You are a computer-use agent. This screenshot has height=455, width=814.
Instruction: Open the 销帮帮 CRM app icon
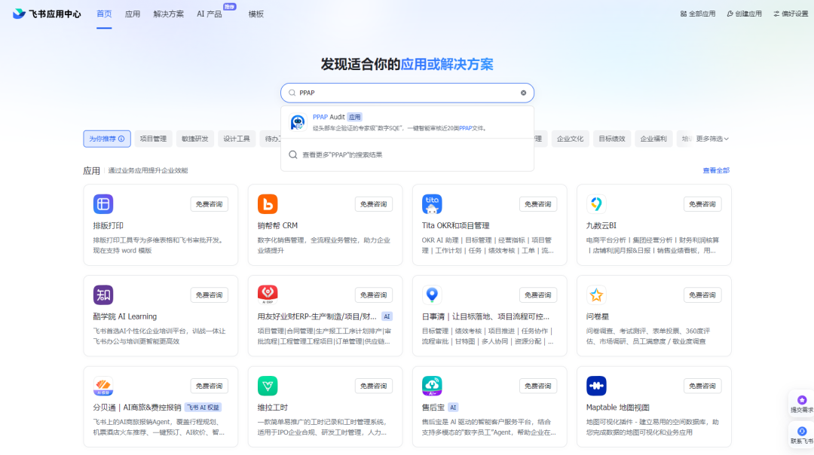268,204
